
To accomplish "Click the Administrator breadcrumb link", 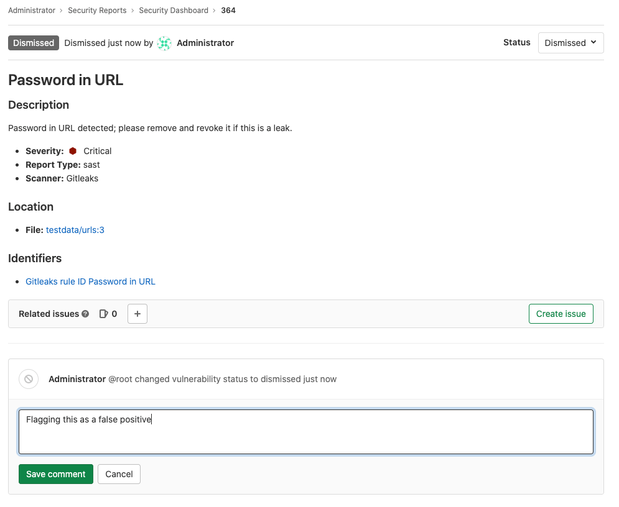I will (32, 10).
